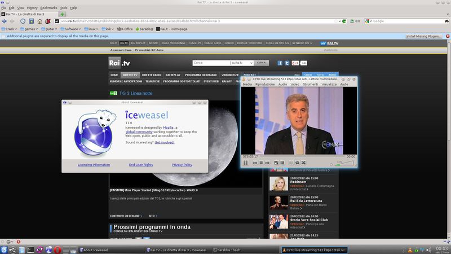
Task: Expand the games bookmark folder
Action: [x=30, y=28]
